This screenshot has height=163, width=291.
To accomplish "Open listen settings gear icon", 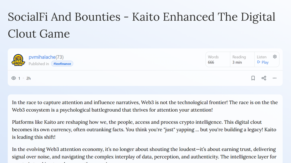I will (275, 57).
